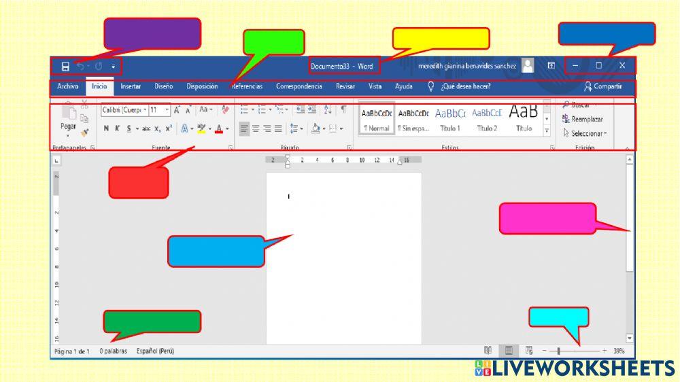Switch to Read Mode view in status bar
This screenshot has height=382, width=680.
click(x=488, y=351)
